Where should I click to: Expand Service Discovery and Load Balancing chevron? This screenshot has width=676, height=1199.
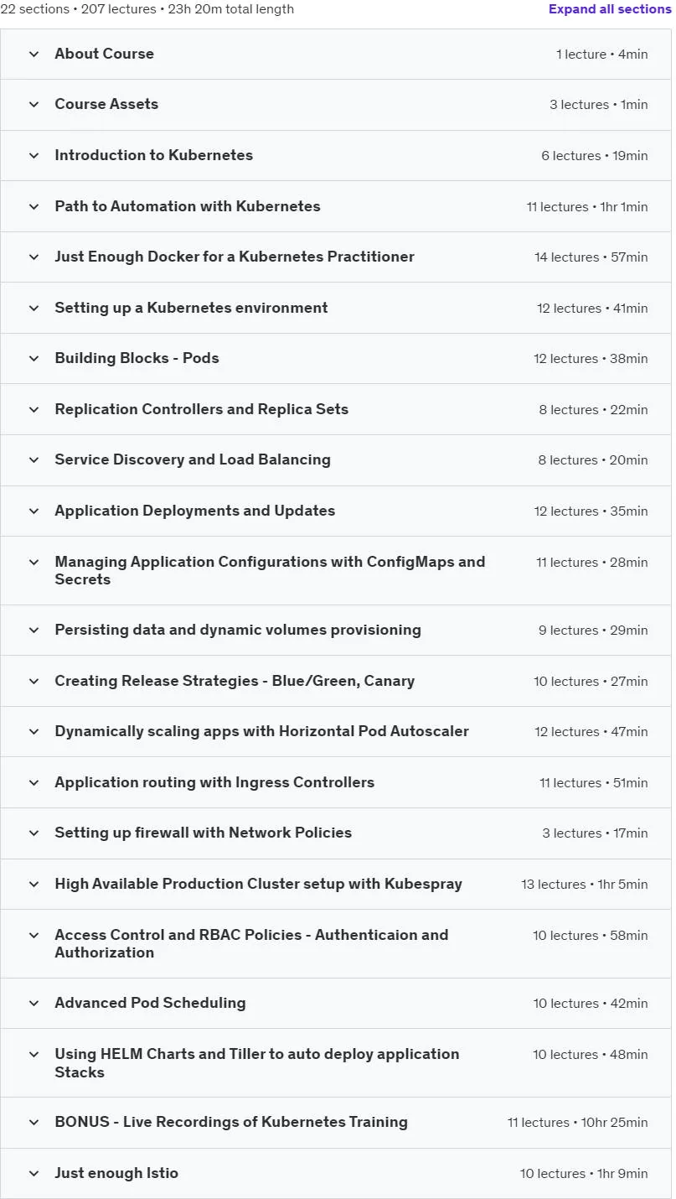click(34, 460)
